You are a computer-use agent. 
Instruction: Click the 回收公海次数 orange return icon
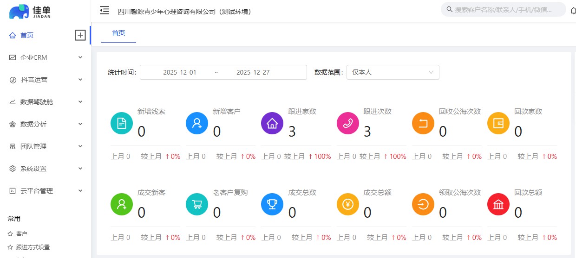[x=423, y=123]
